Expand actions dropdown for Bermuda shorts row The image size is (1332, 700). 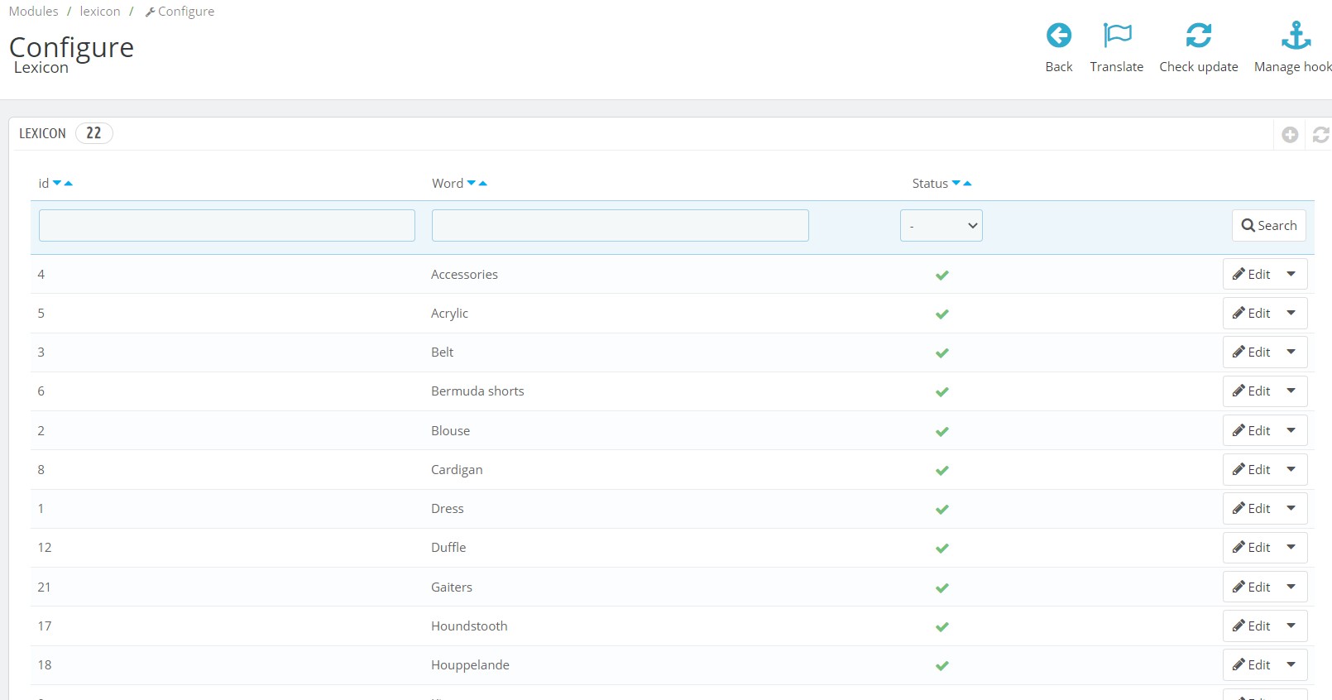click(1291, 391)
